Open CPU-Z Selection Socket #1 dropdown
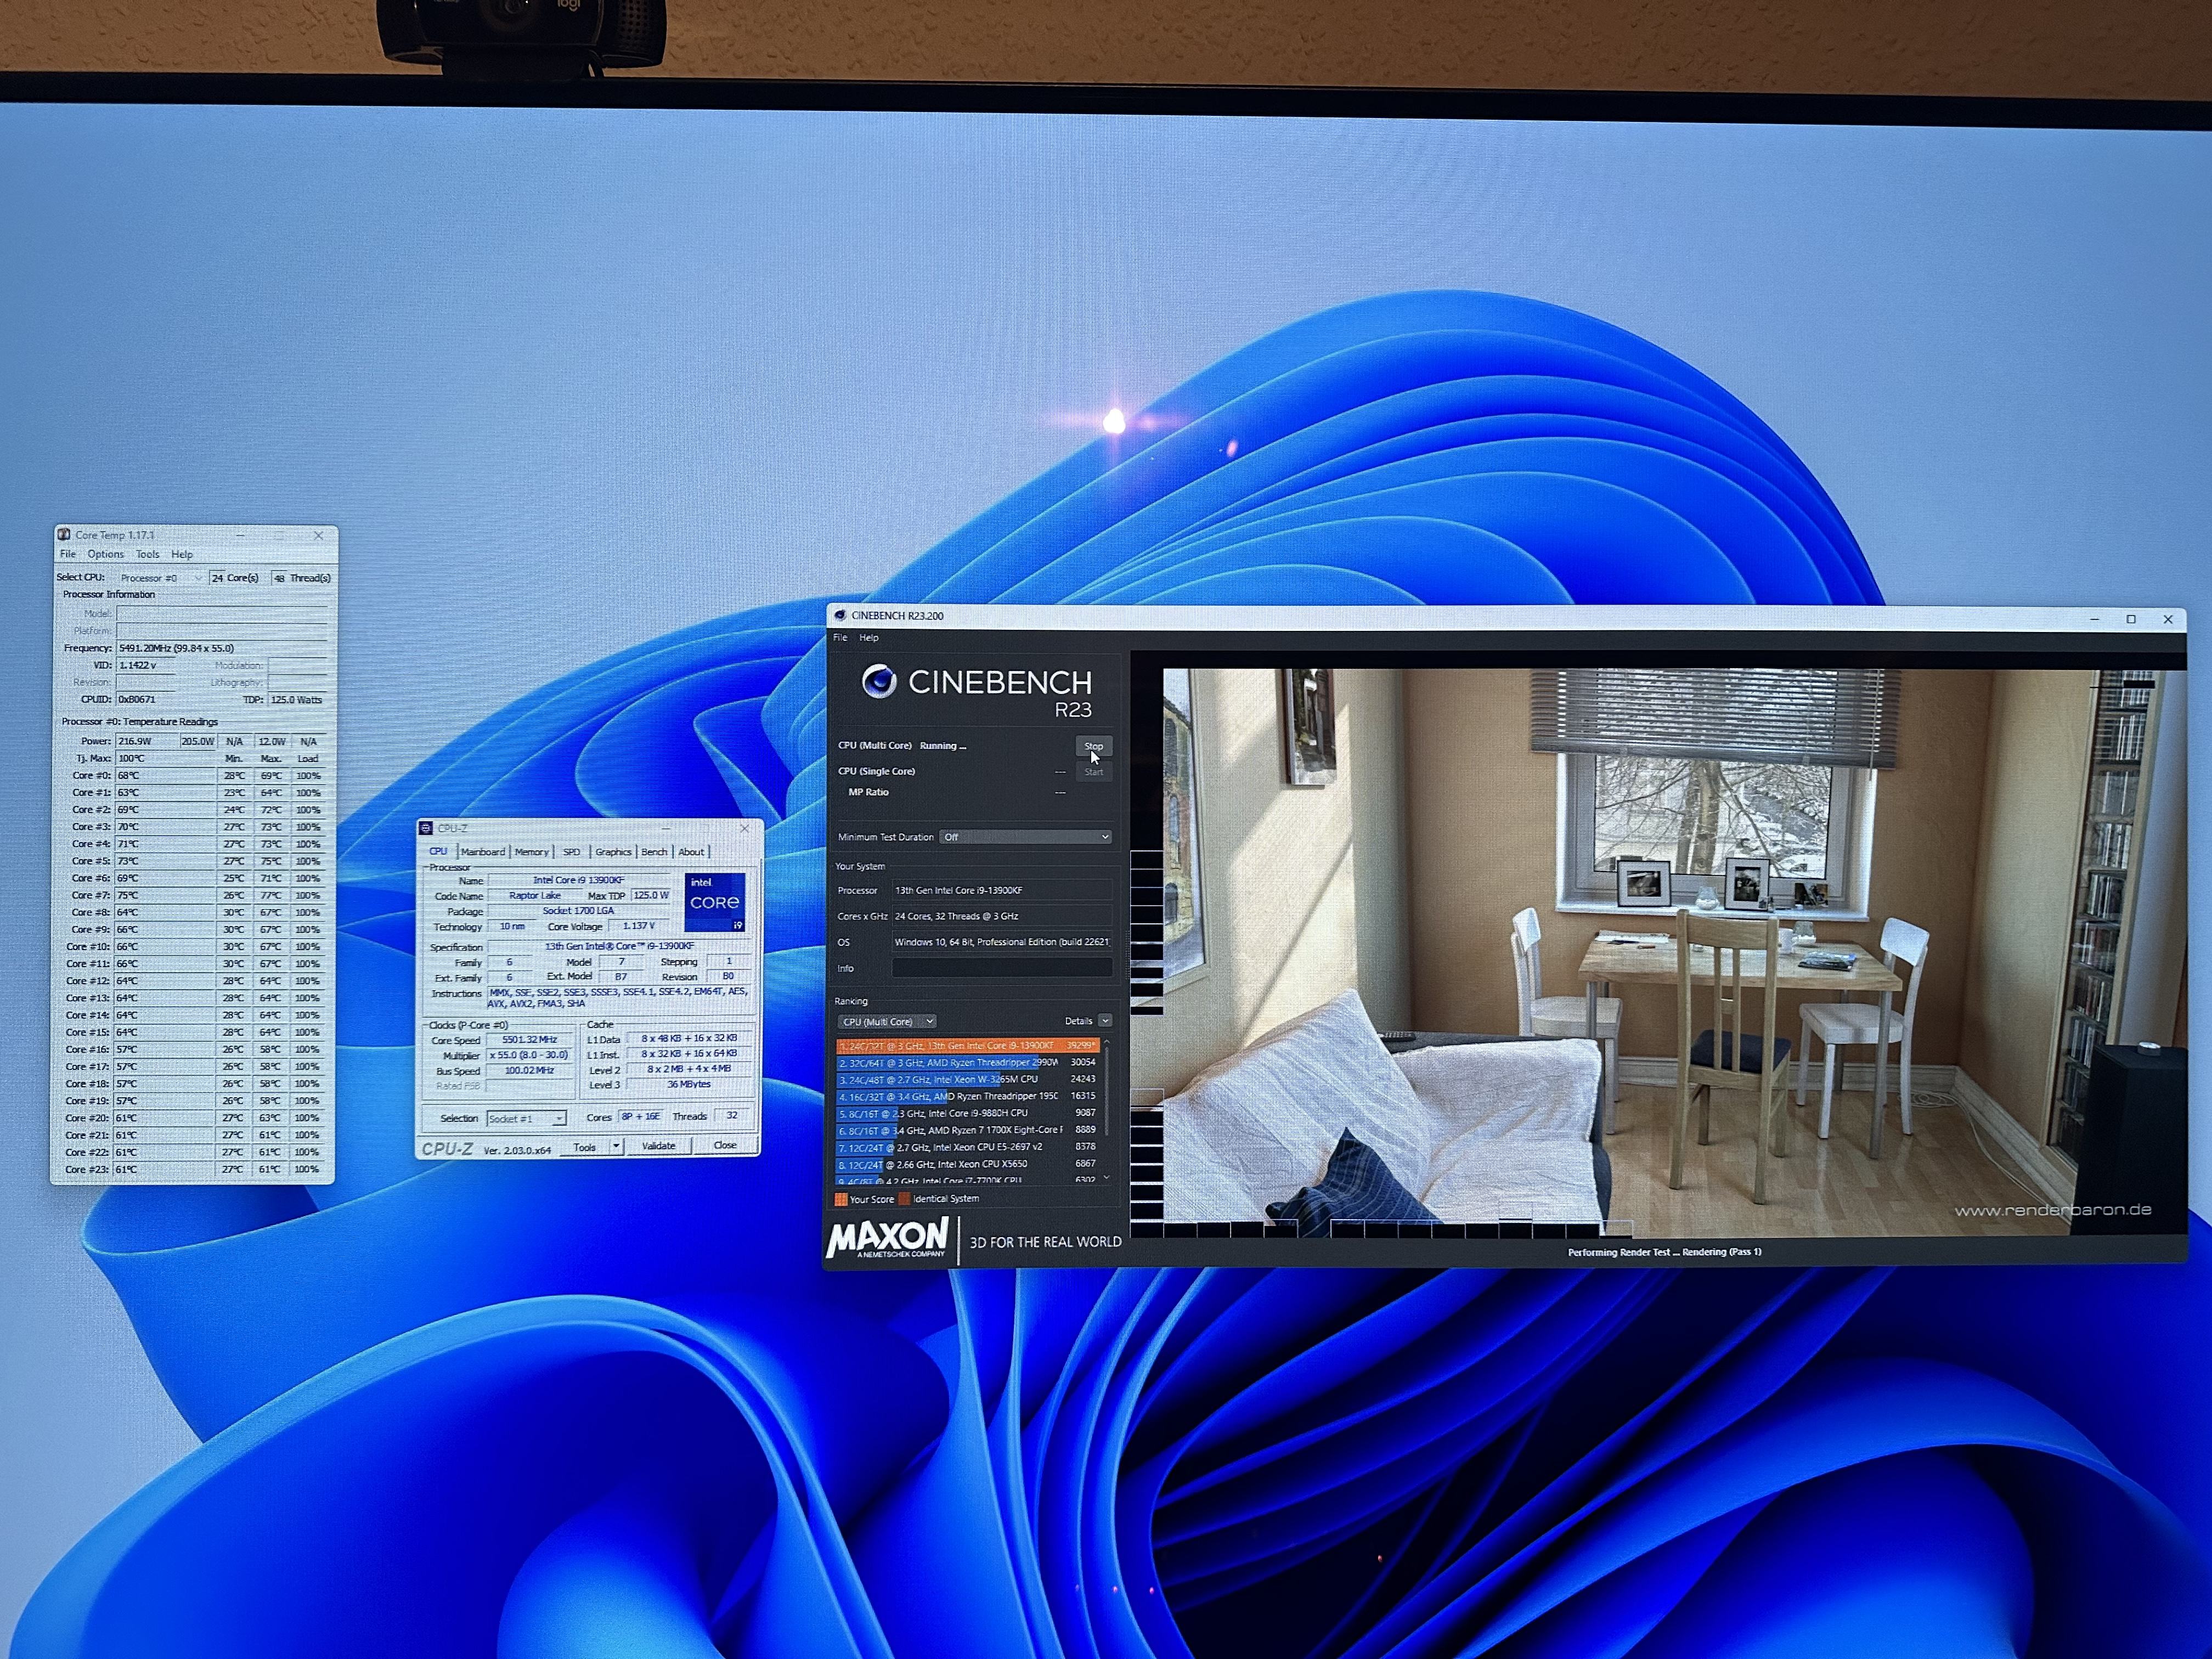This screenshot has height=1659, width=2212. (x=526, y=1119)
